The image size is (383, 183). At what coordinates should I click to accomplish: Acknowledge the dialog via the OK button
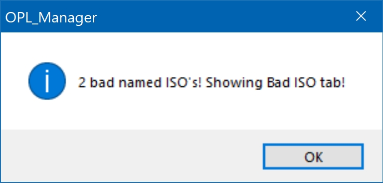point(313,157)
